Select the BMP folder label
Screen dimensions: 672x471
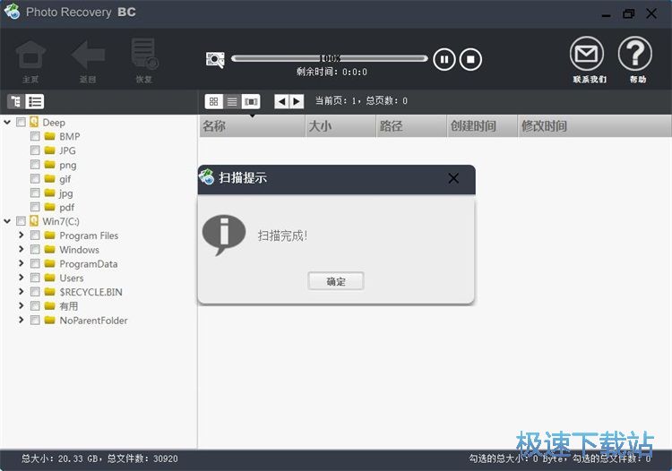pyautogui.click(x=69, y=137)
